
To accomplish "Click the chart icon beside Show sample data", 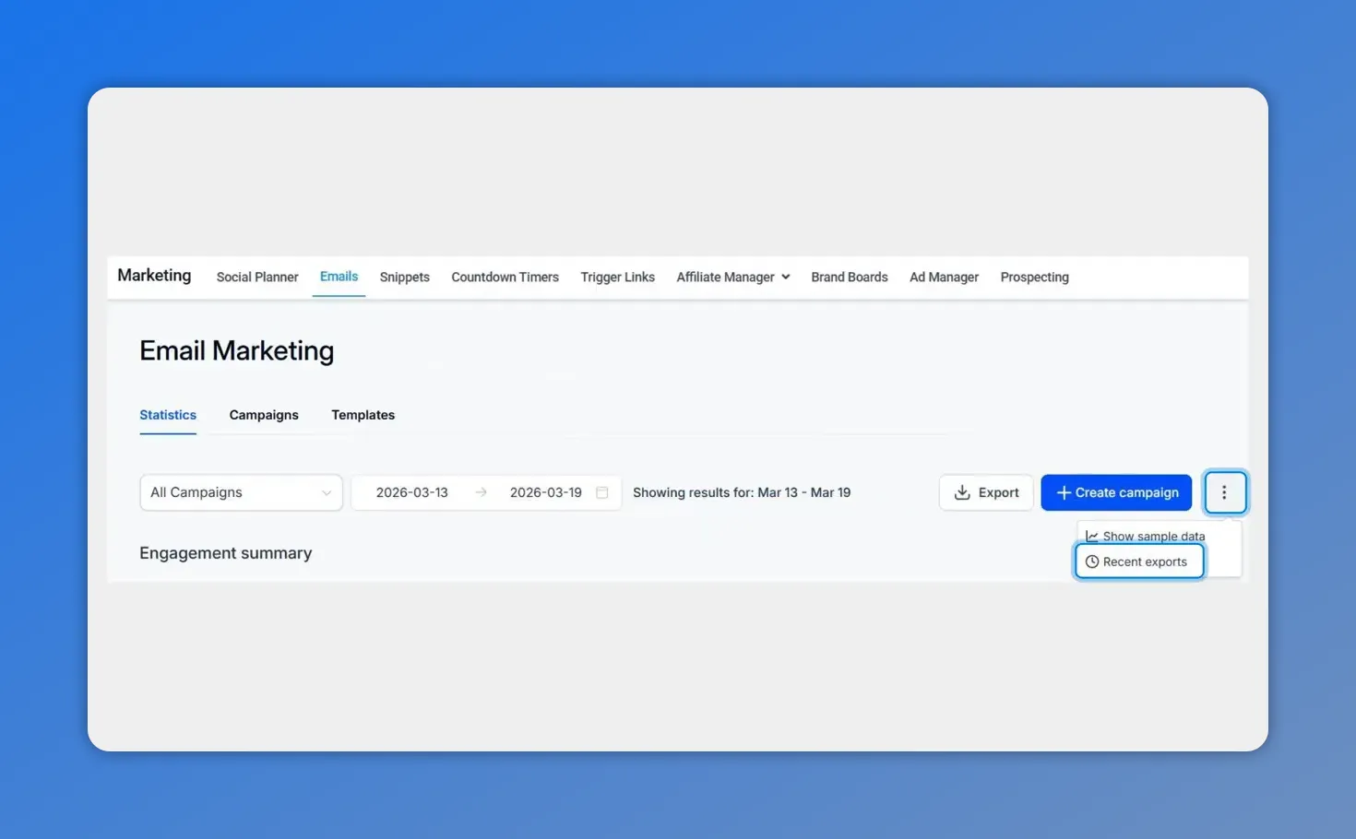I will 1092,536.
